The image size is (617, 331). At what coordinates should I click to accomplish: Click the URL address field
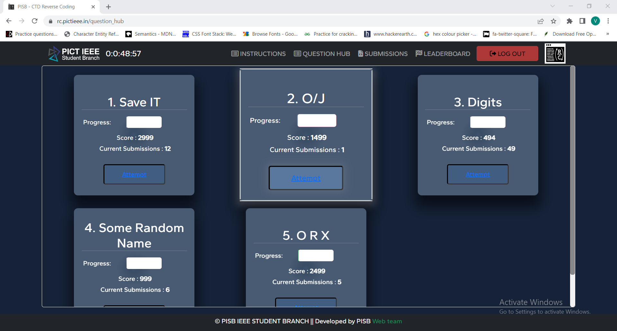click(289, 21)
